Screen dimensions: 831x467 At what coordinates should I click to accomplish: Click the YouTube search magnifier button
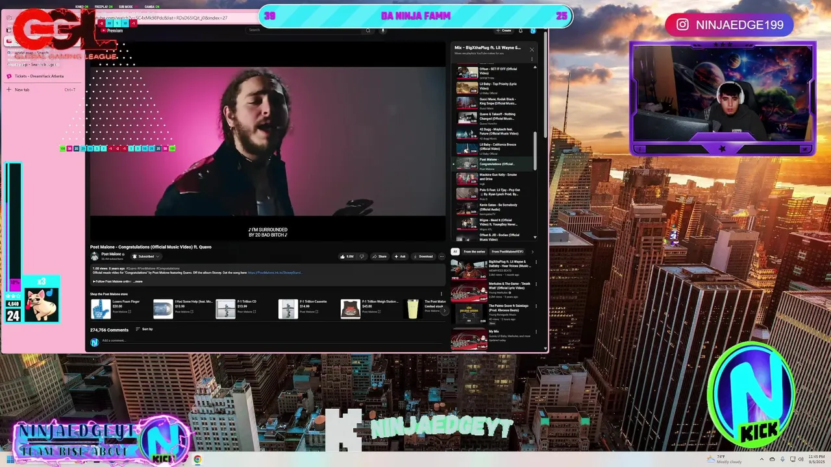click(x=368, y=30)
